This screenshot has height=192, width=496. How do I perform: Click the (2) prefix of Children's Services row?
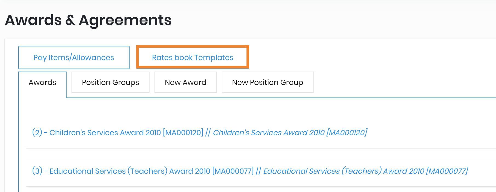[x=37, y=133]
